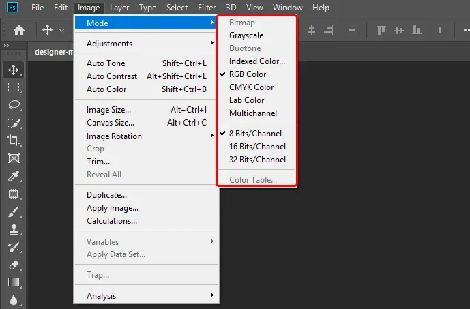Viewport: 470px width, 309px height.
Task: Expand the Adjustments submenu
Action: click(145, 44)
